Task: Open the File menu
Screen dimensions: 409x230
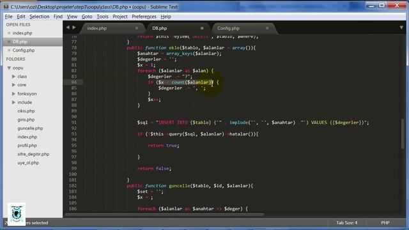Action: [x=8, y=17]
